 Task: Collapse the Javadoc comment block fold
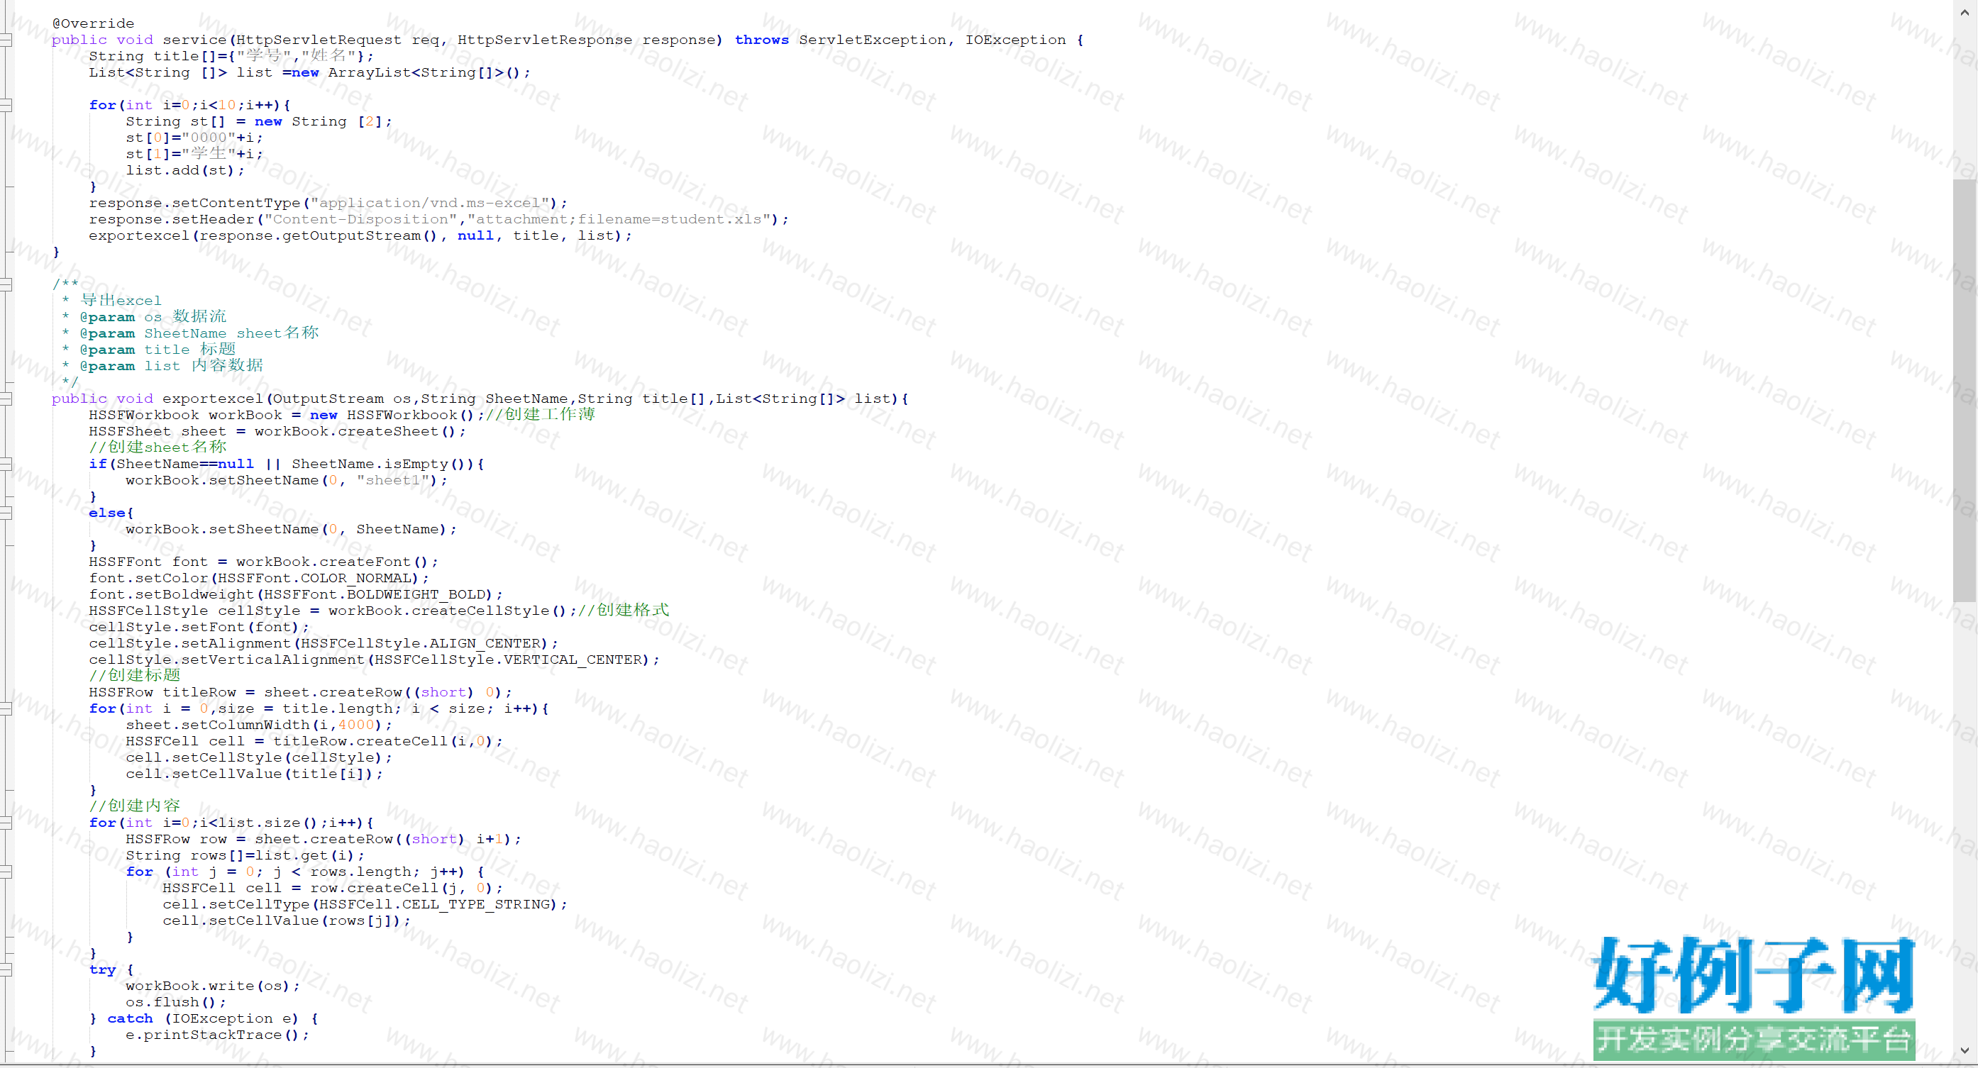(x=6, y=284)
